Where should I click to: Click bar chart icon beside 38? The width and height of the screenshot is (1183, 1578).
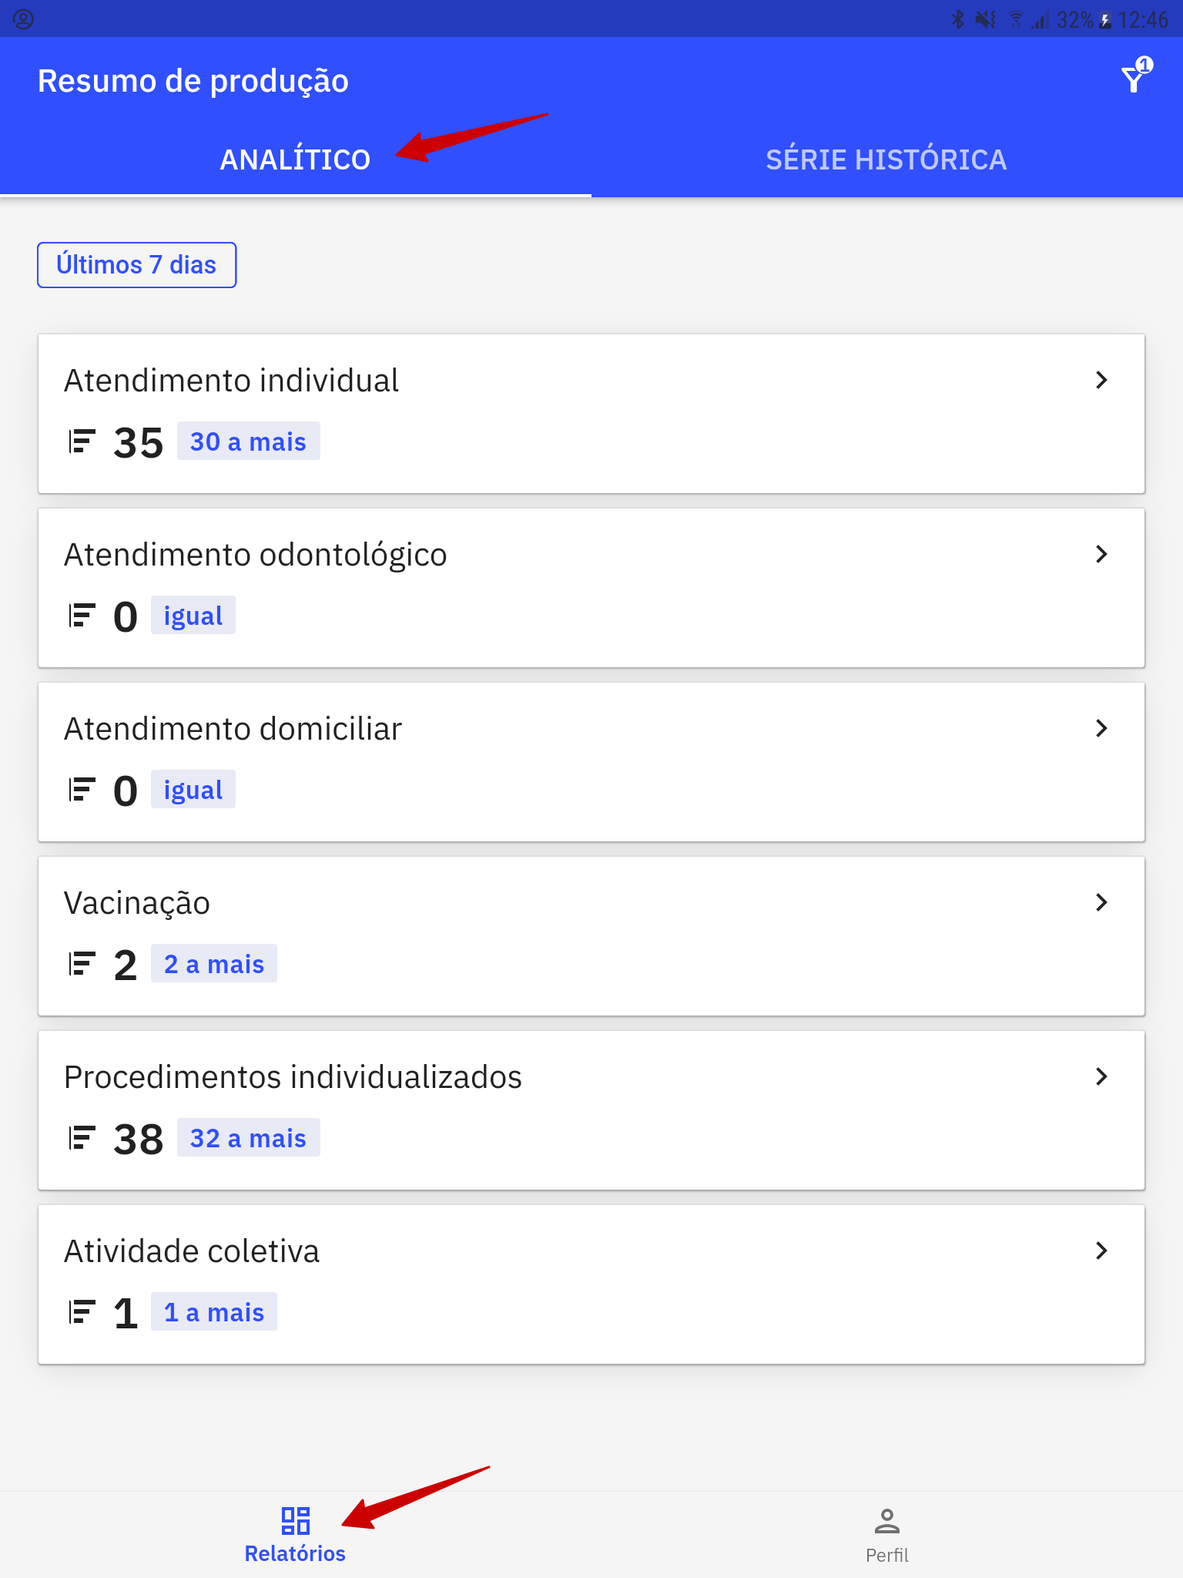point(82,1139)
